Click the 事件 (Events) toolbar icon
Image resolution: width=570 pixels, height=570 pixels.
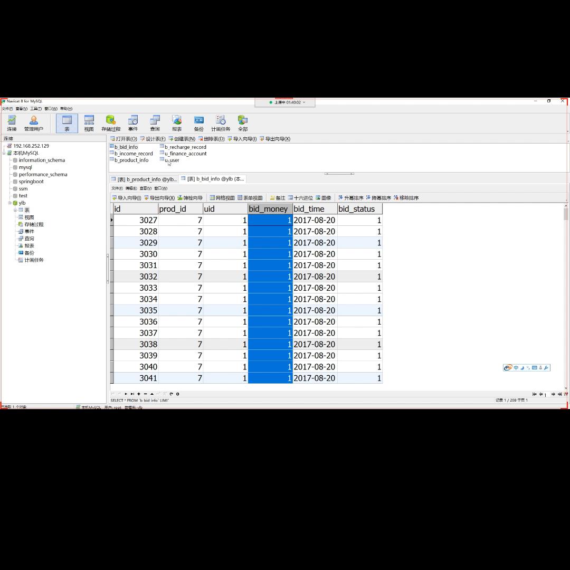click(x=133, y=123)
